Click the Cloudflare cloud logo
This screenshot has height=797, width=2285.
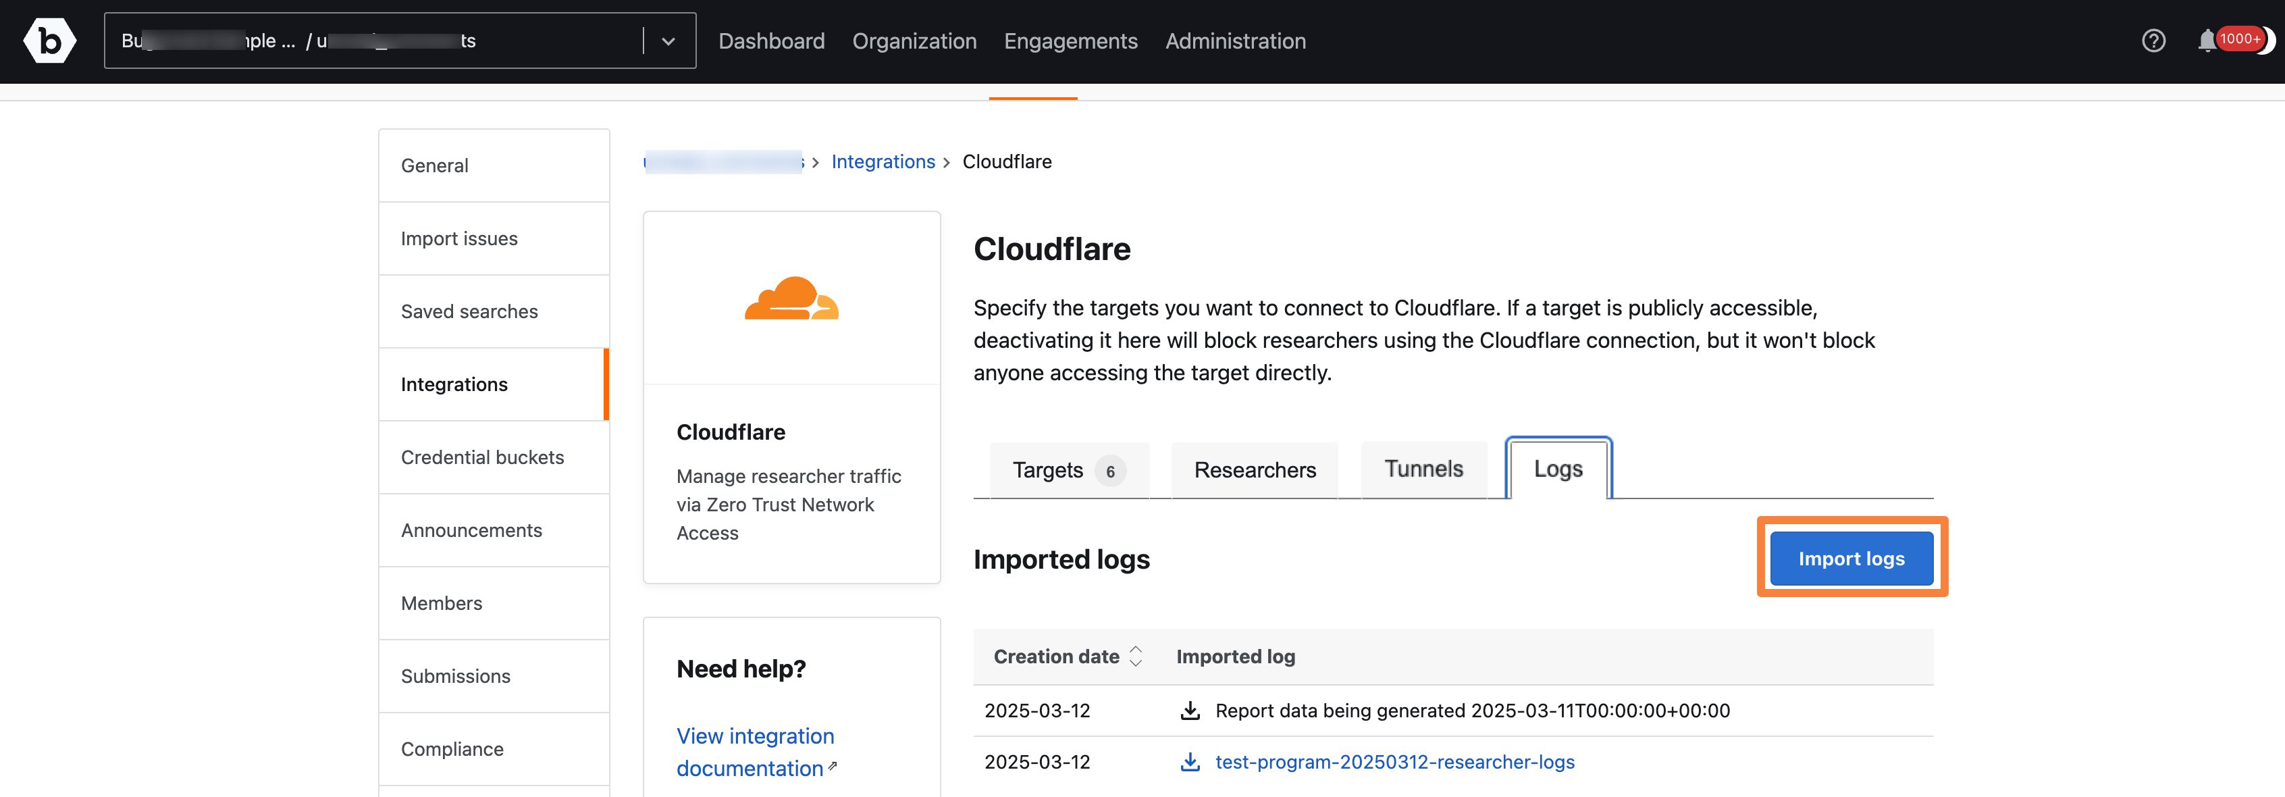(791, 297)
